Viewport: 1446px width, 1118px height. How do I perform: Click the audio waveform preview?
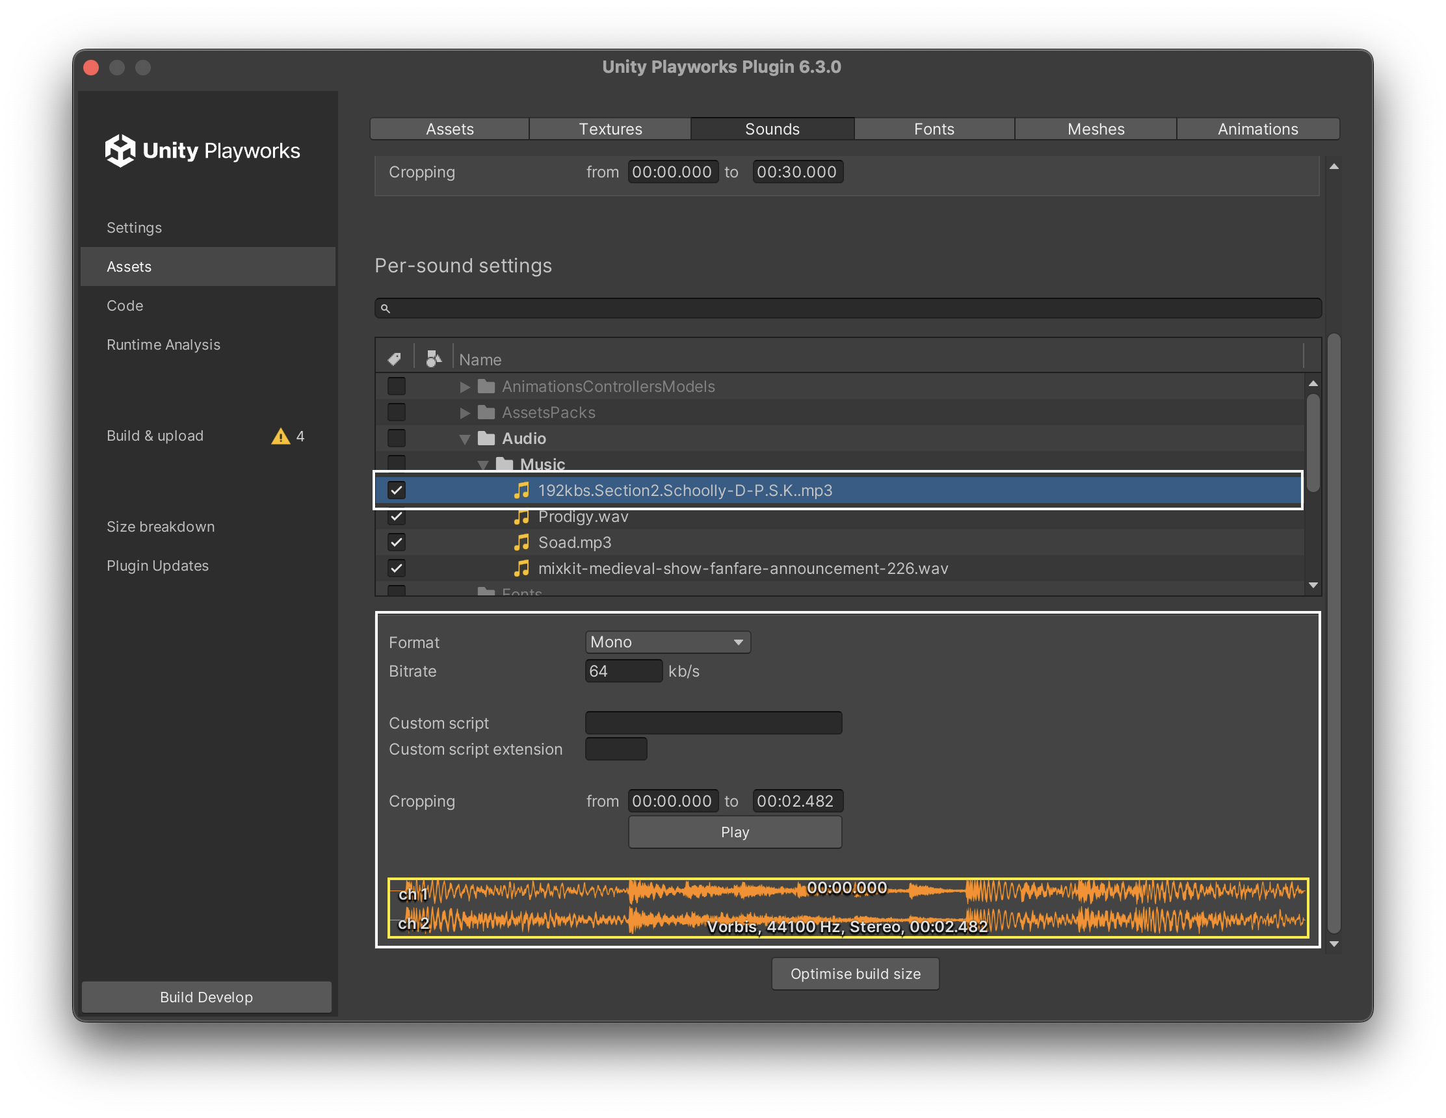[x=848, y=908]
